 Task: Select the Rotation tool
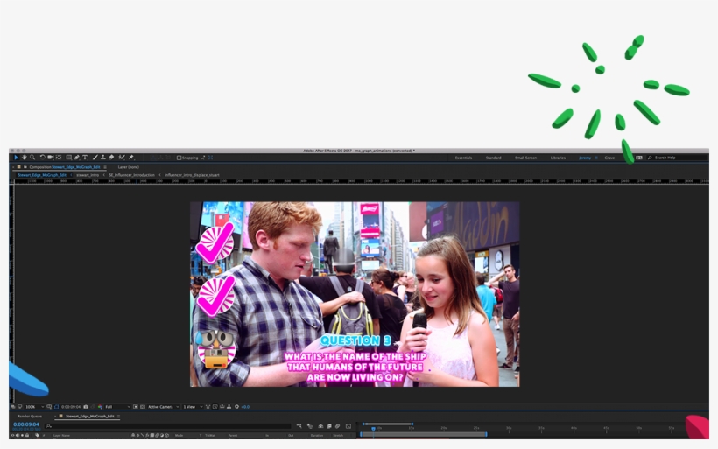(x=43, y=158)
